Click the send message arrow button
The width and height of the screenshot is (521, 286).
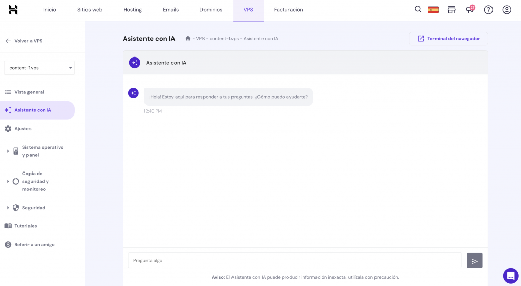pos(474,261)
